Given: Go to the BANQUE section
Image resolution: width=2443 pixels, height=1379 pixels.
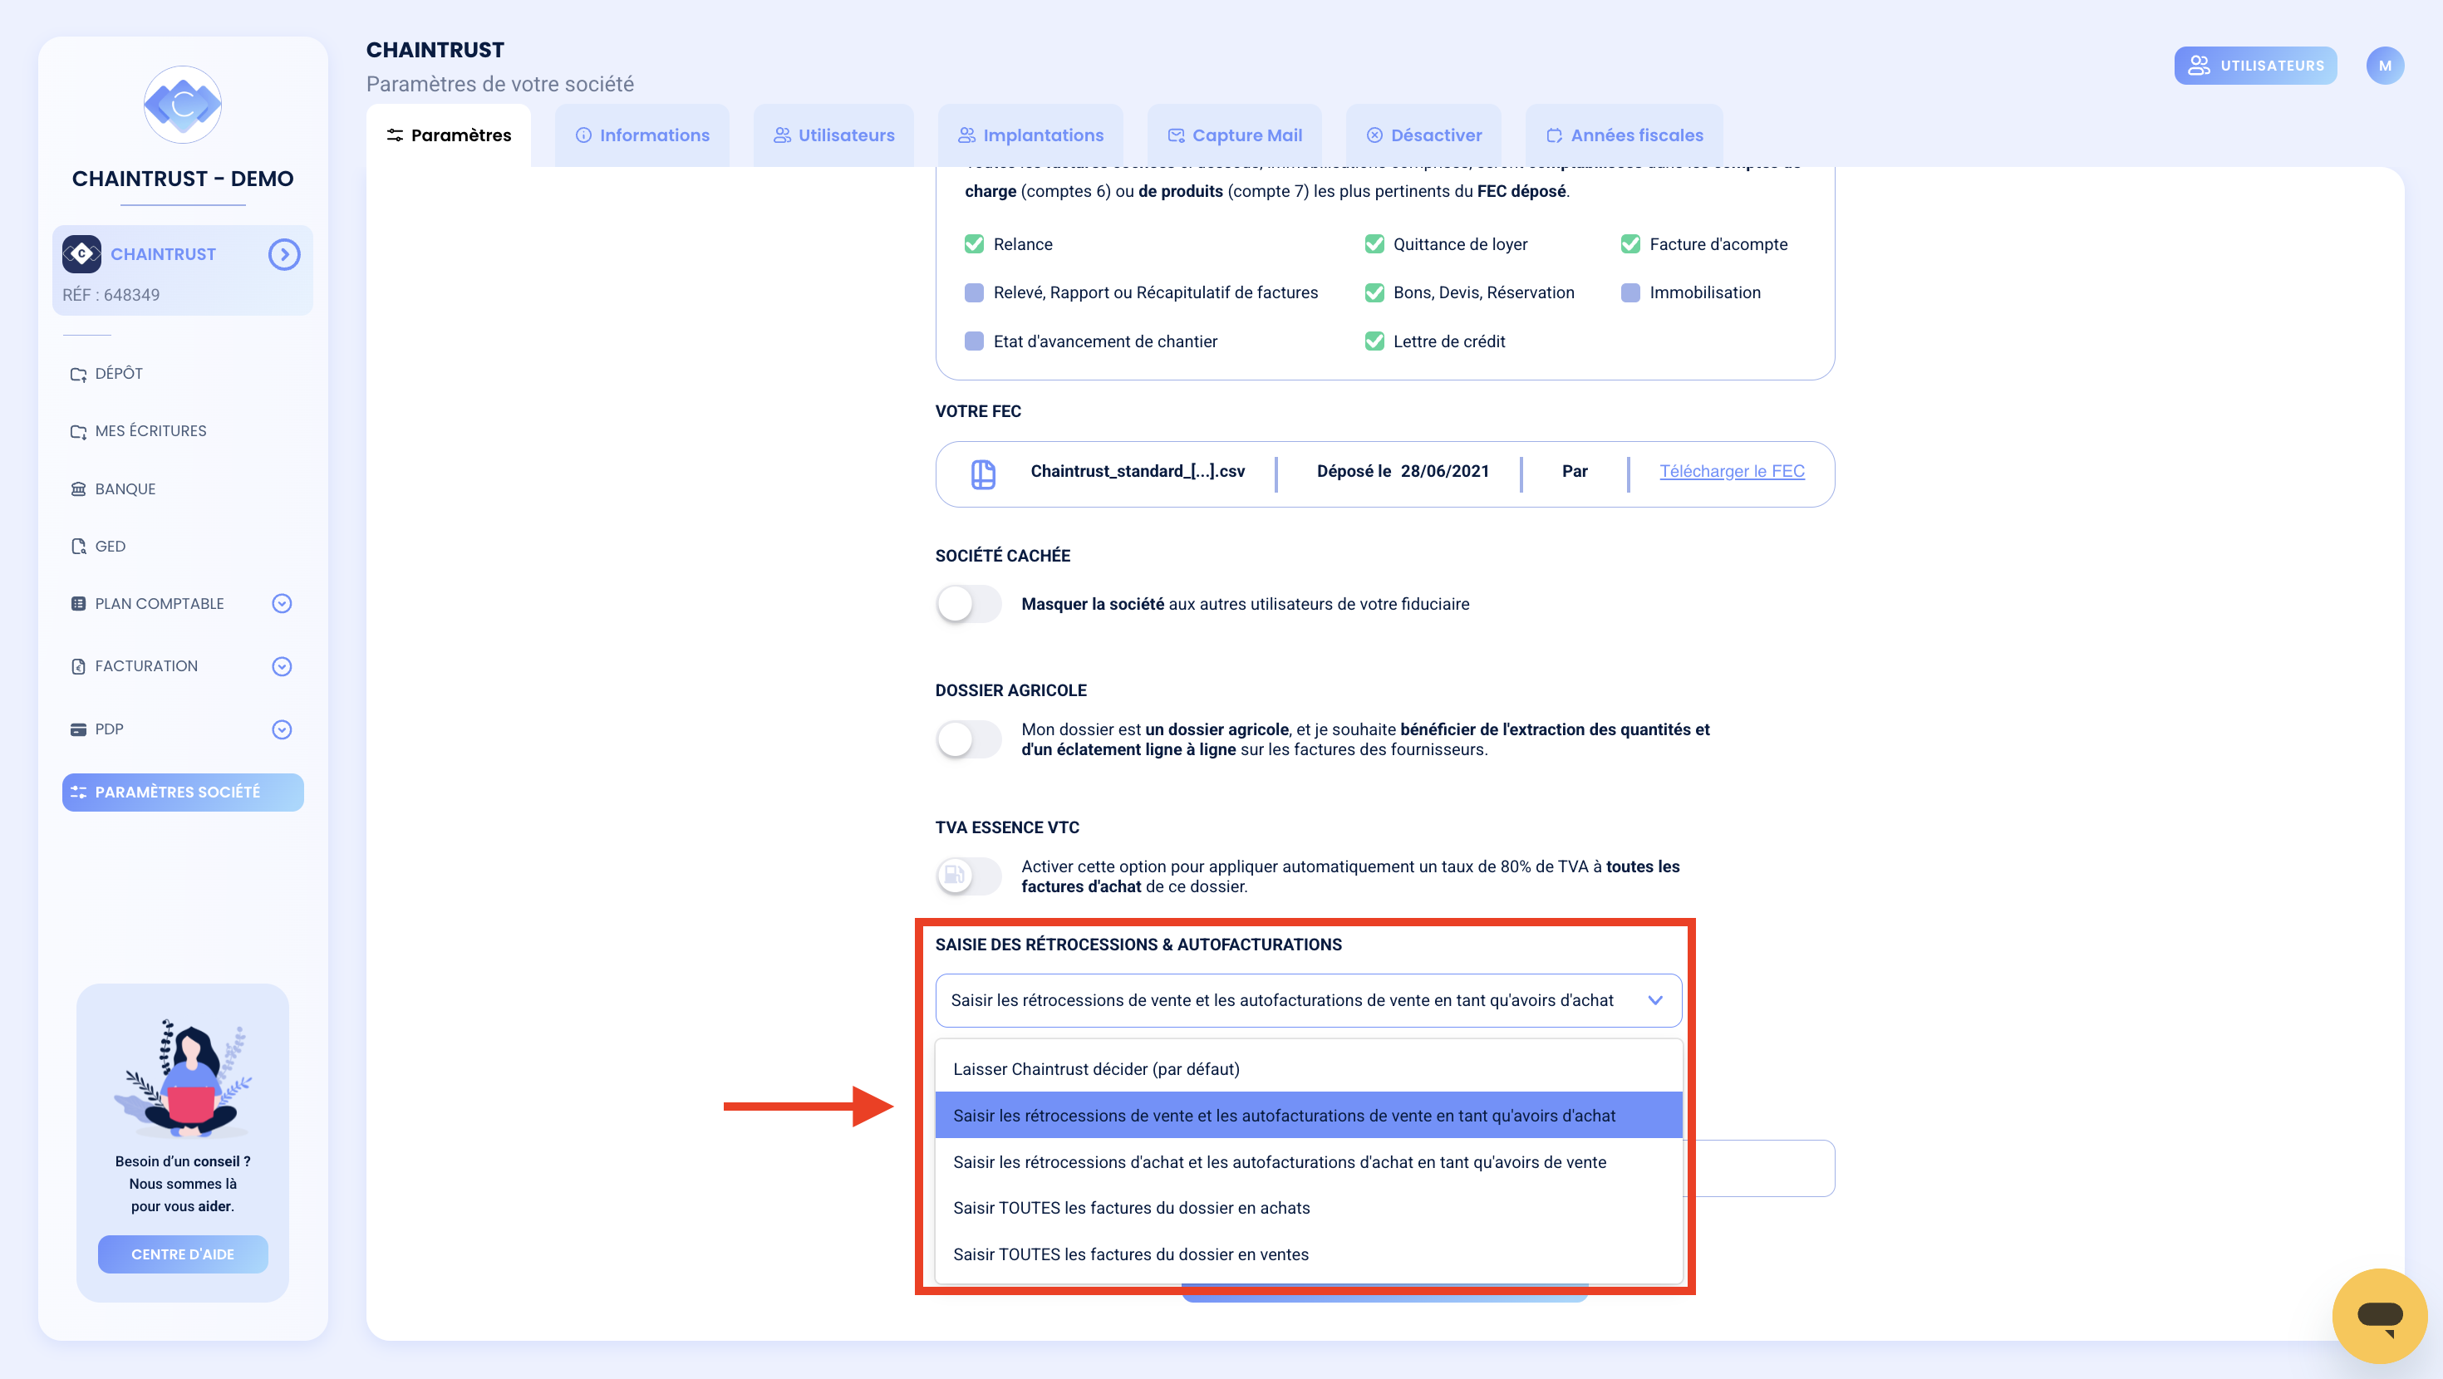Looking at the screenshot, I should click(125, 488).
